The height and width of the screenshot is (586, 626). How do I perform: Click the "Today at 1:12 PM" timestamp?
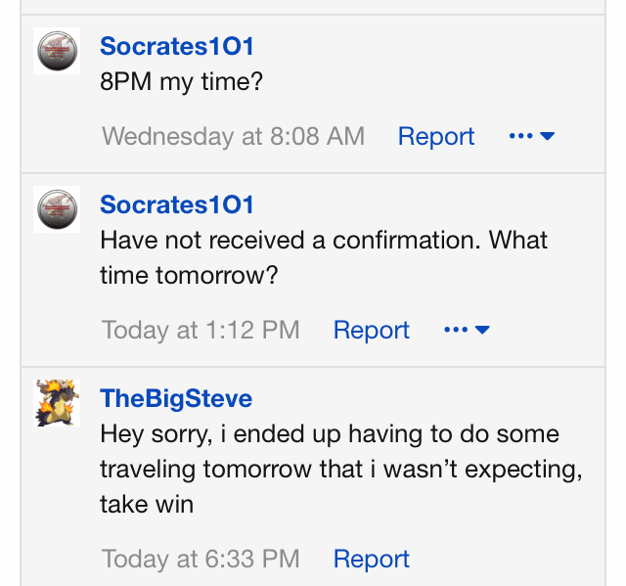pos(201,330)
